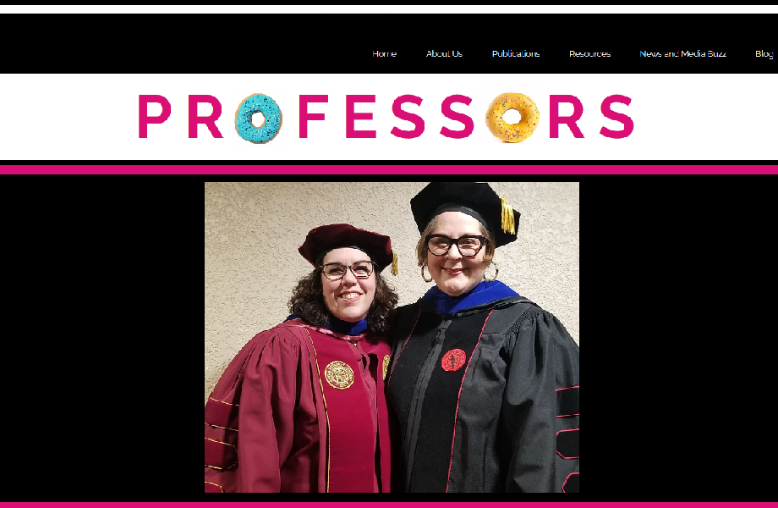778x508 pixels.
Task: Open the photo of the two professors
Action: (x=392, y=337)
